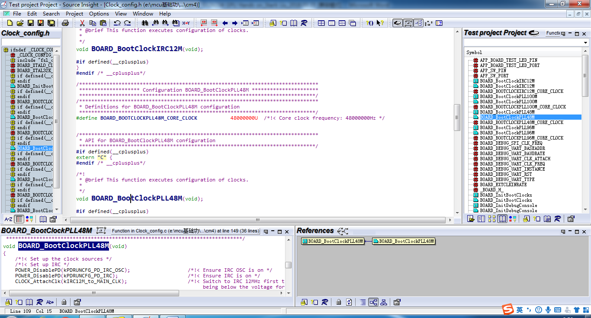Click the Print icon in toolbar
This screenshot has width=591, height=318.
[x=65, y=23]
